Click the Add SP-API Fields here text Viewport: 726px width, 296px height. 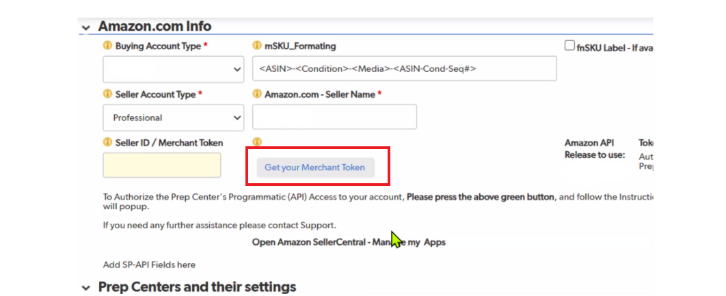(x=149, y=265)
